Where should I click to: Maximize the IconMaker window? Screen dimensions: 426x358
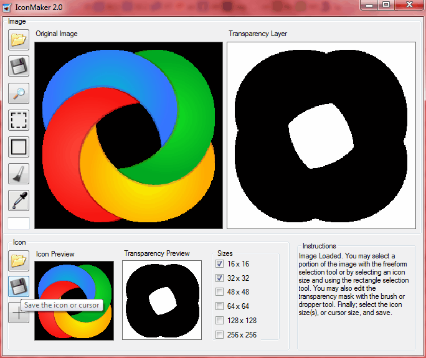(x=386, y=4)
